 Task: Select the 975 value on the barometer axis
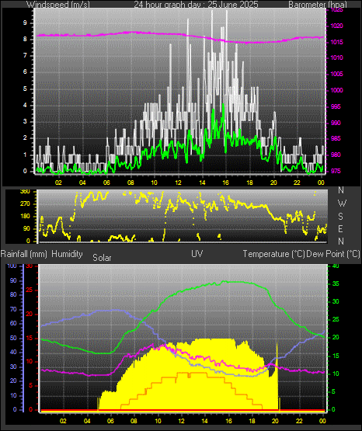pos(336,171)
